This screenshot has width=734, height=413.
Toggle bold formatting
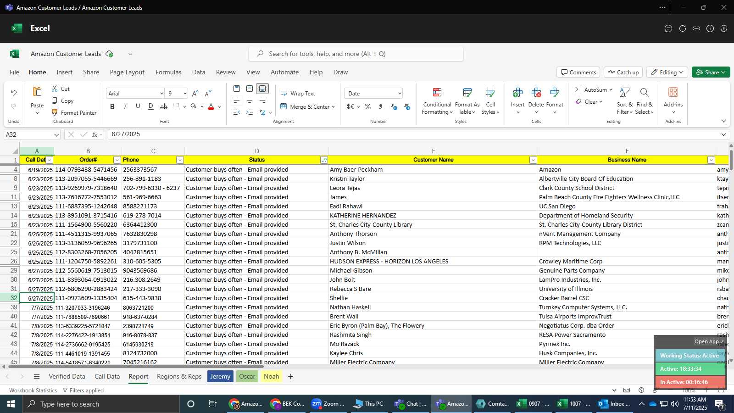112,106
